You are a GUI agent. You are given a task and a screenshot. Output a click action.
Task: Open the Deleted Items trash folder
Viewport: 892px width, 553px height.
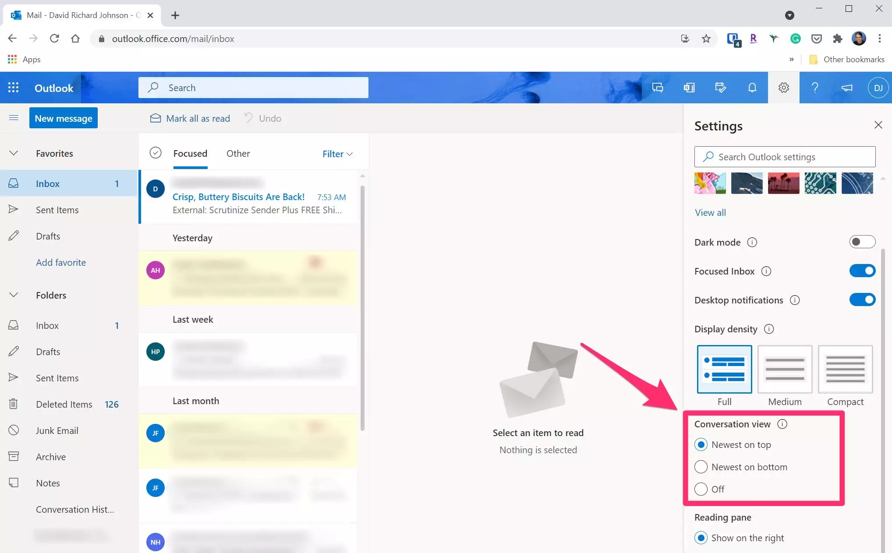(x=64, y=404)
